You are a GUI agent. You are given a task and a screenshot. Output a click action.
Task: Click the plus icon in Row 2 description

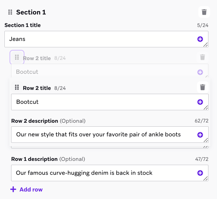click(x=200, y=135)
